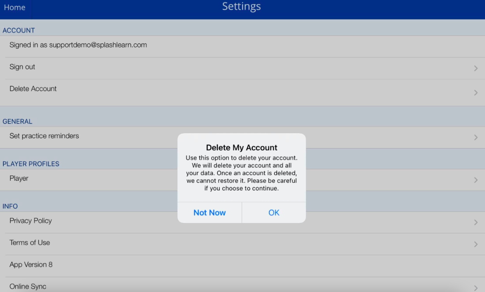Viewport: 485px width, 292px height.
Task: Expand the Set practice reminders chevron
Action: pyautogui.click(x=475, y=137)
